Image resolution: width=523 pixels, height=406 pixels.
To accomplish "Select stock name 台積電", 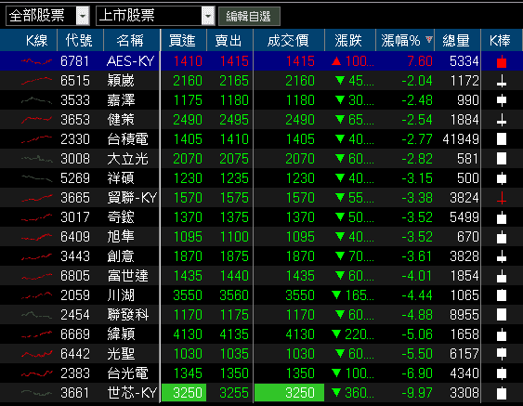I will pyautogui.click(x=128, y=139).
